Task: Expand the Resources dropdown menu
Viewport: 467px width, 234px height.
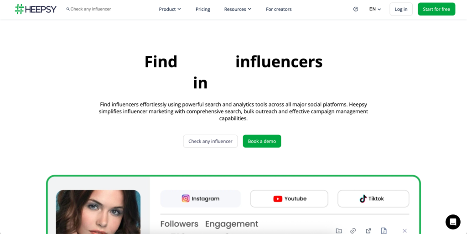Action: pyautogui.click(x=238, y=9)
